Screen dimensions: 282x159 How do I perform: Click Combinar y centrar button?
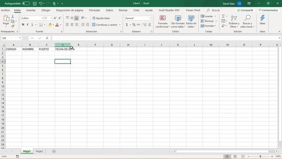(x=105, y=25)
